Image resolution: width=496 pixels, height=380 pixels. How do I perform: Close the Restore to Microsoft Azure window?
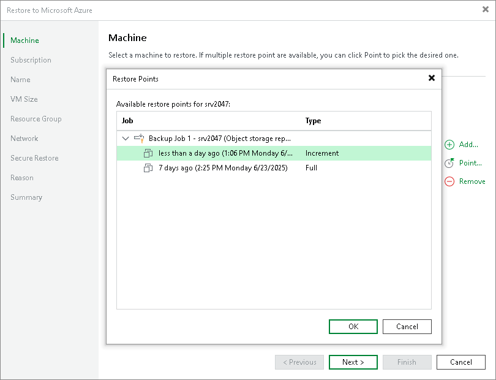click(x=486, y=10)
